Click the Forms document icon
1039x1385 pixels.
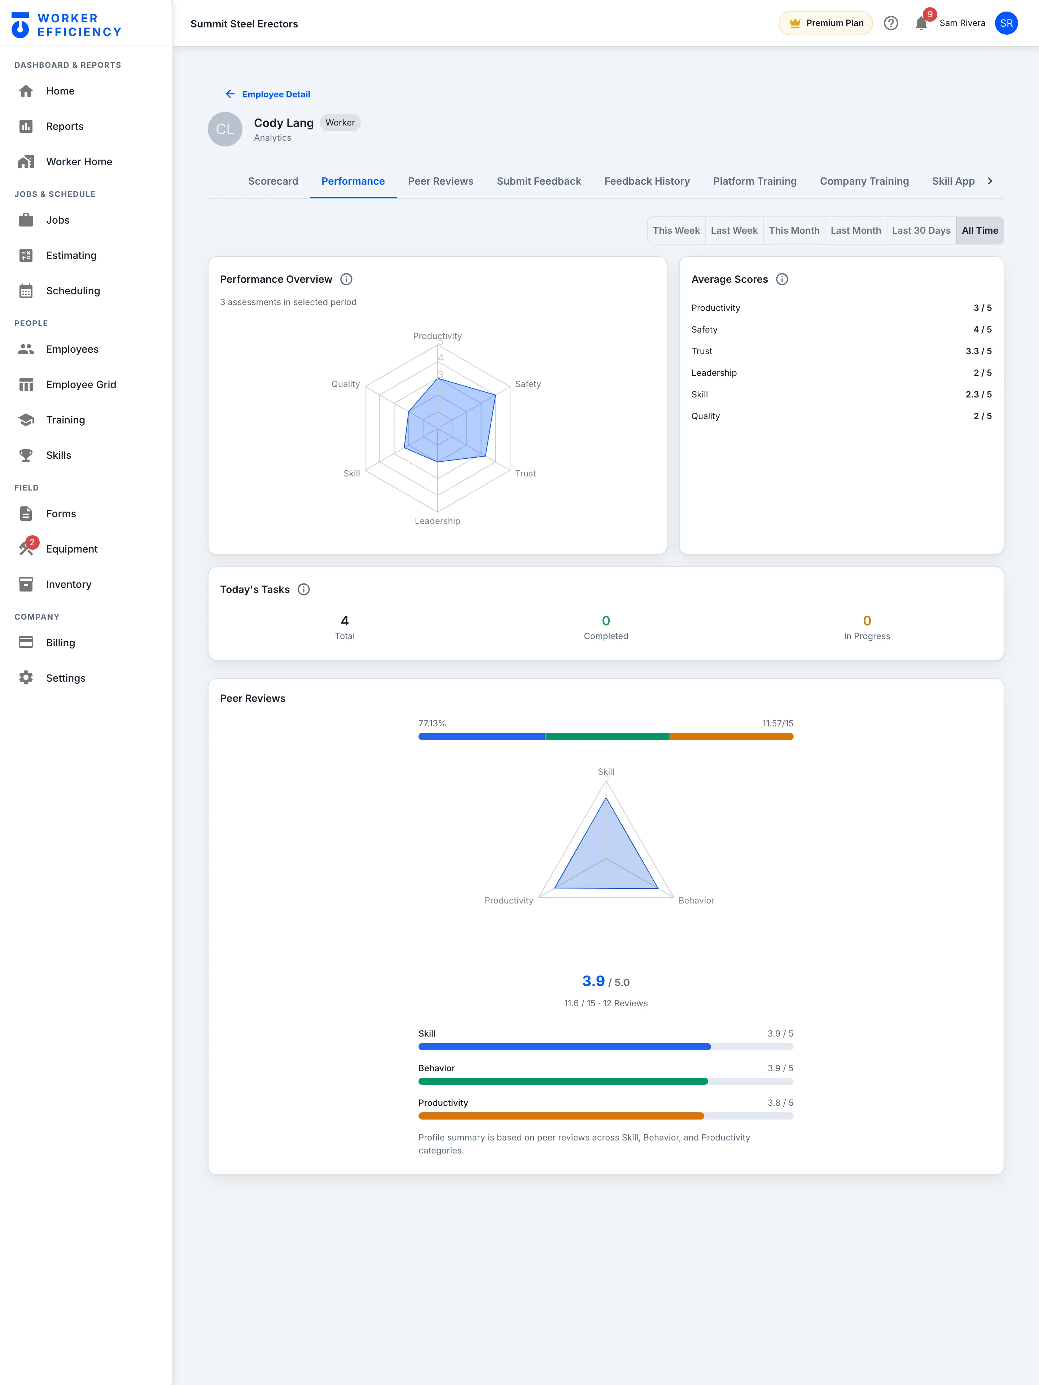pyautogui.click(x=26, y=514)
